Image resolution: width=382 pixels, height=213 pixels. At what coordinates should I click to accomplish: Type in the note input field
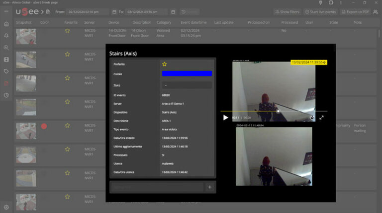[x=157, y=187]
